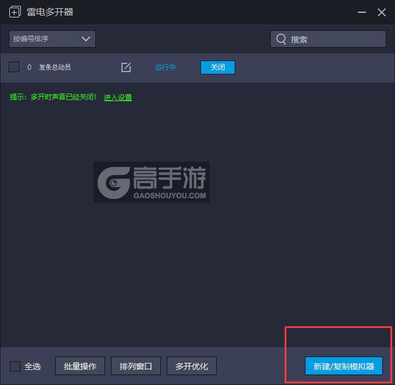Close the 雷电多开器 window
Screen dimensions: 395x385
coord(382,12)
